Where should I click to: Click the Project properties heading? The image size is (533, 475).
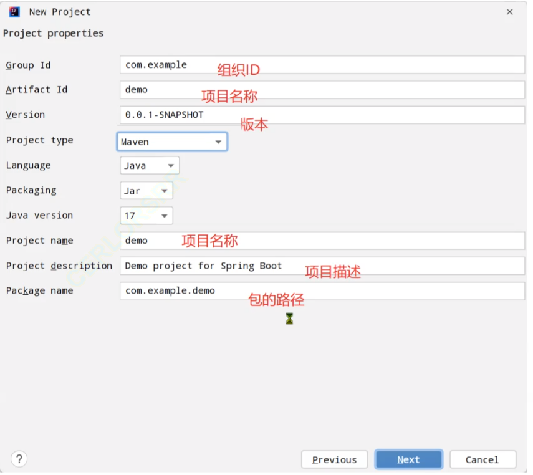tap(54, 34)
